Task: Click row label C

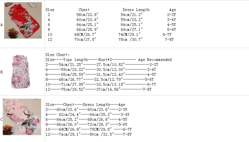Action: [x=1, y=119]
